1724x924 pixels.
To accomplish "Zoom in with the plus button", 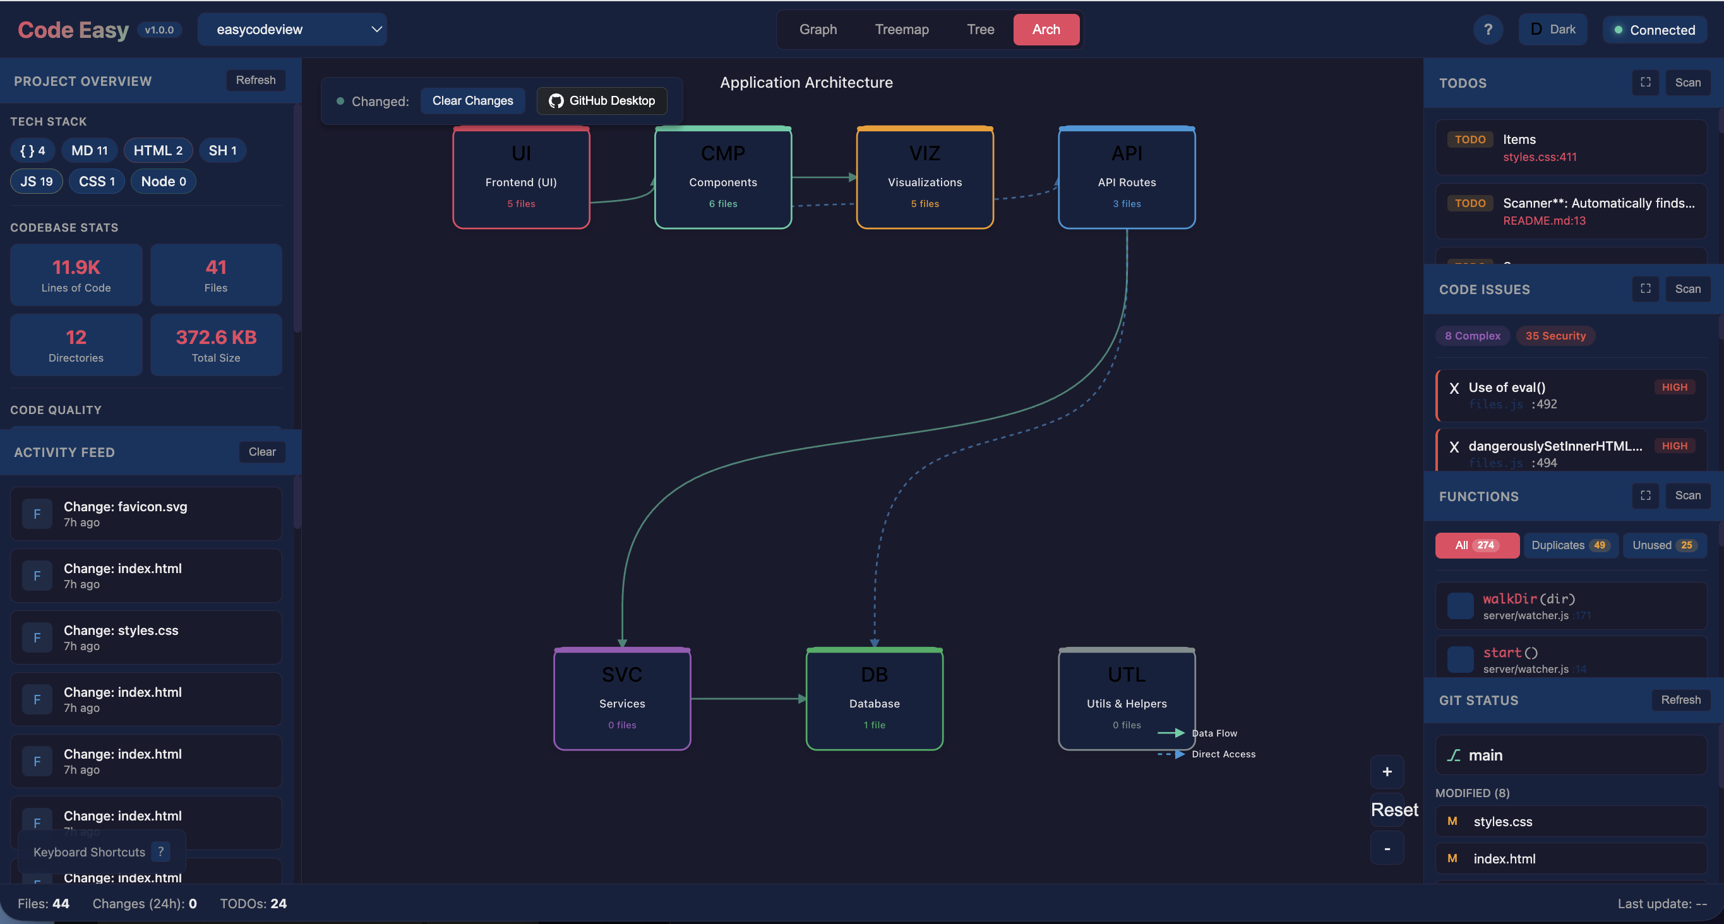I will pyautogui.click(x=1387, y=771).
